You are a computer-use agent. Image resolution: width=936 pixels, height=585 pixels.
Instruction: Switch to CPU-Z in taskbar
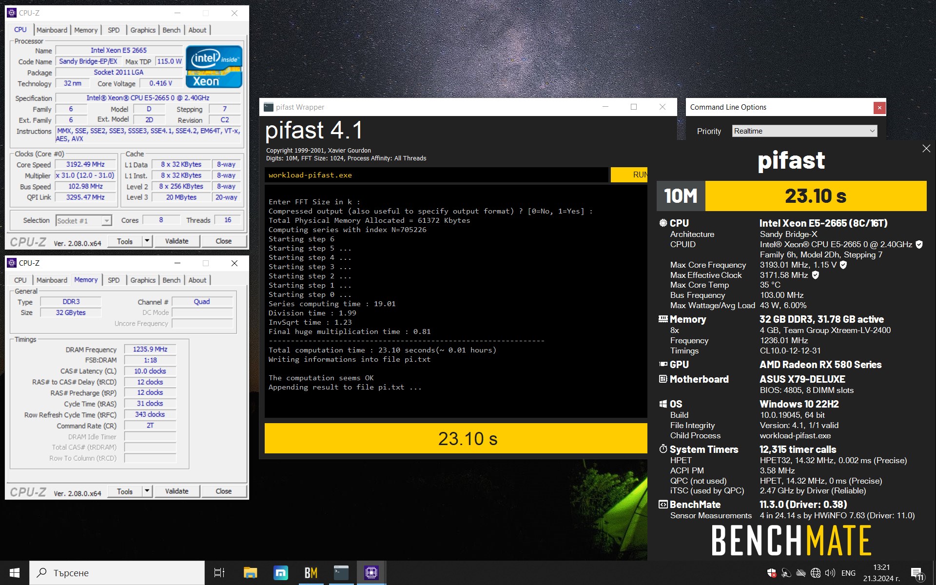(371, 573)
